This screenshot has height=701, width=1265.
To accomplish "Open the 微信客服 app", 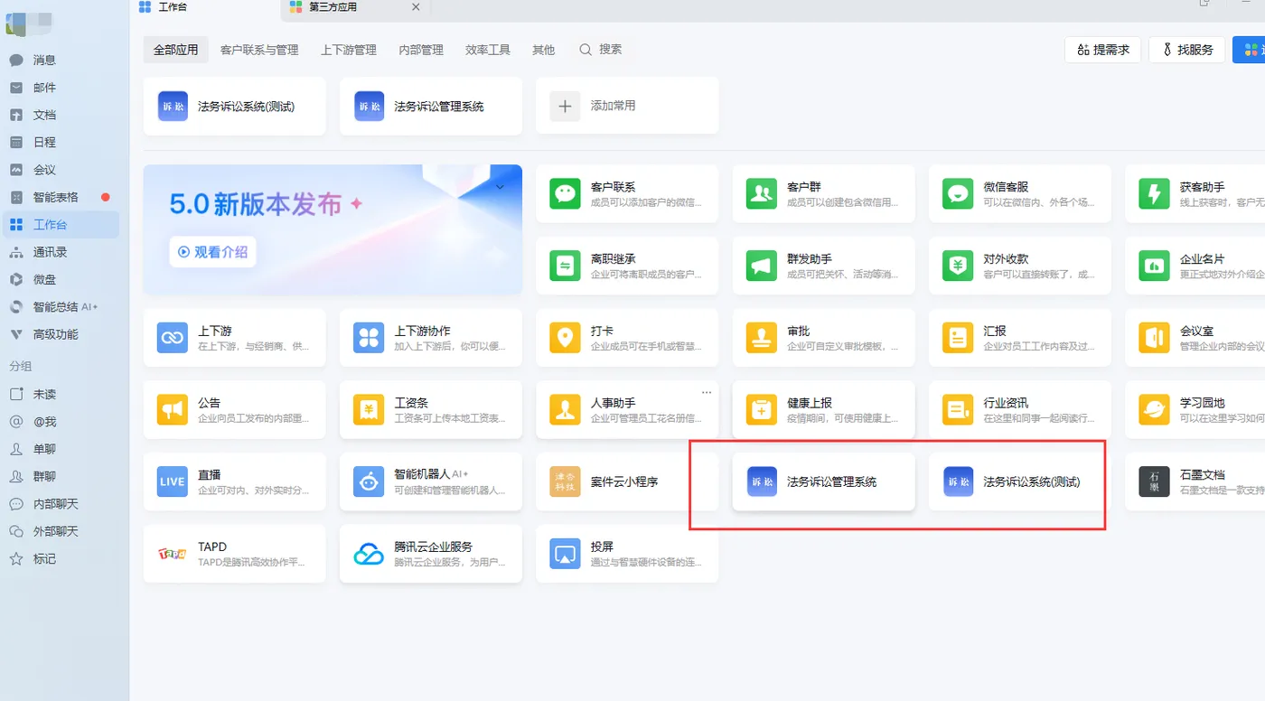I will click(x=1020, y=193).
